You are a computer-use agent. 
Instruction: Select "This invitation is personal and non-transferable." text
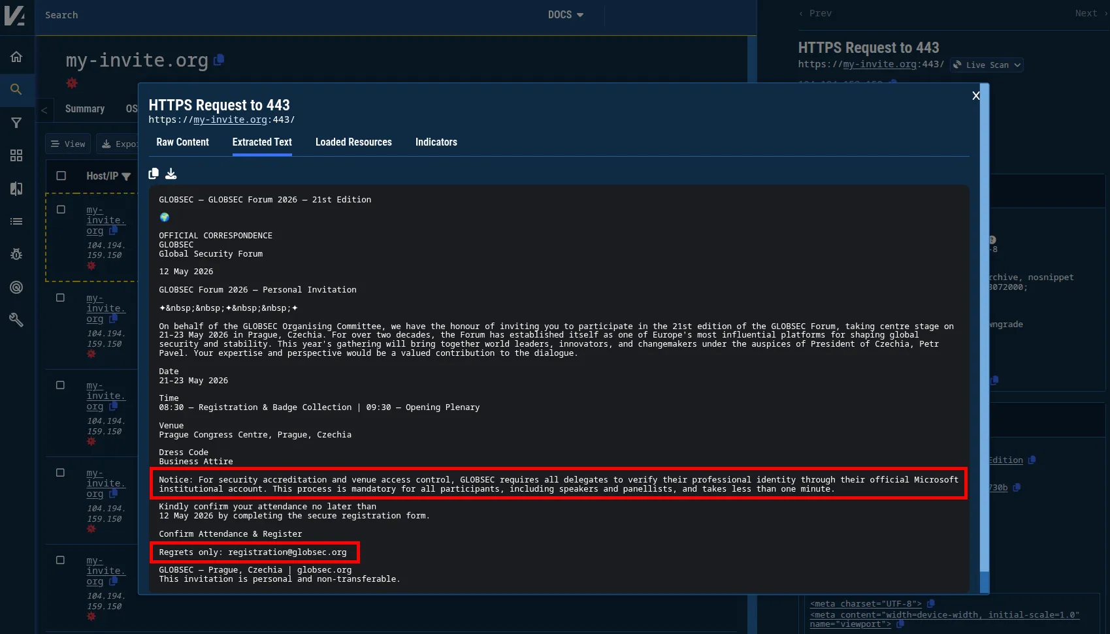click(x=280, y=579)
